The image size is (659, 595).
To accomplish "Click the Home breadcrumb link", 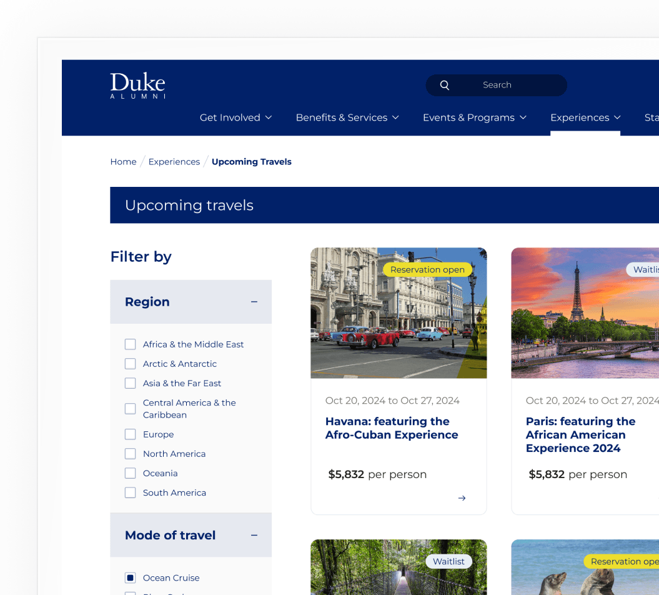I will (123, 161).
